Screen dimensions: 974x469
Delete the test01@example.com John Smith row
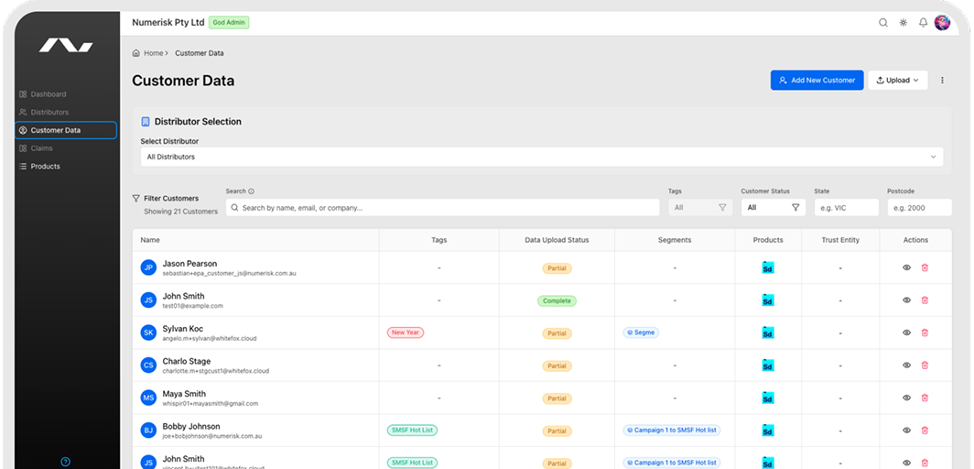(x=925, y=300)
